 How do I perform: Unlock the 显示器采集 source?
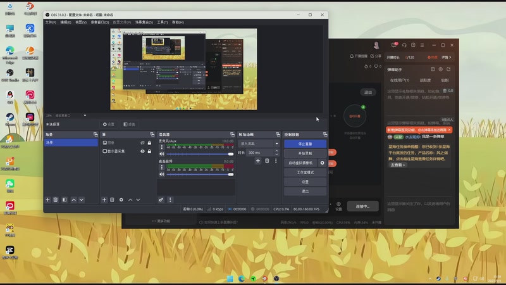click(x=149, y=151)
